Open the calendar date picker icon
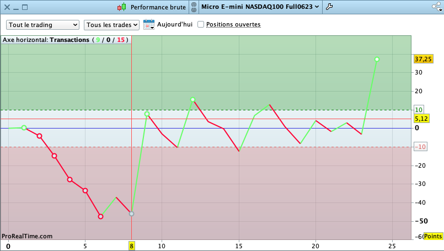The width and height of the screenshot is (444, 251). point(149,24)
